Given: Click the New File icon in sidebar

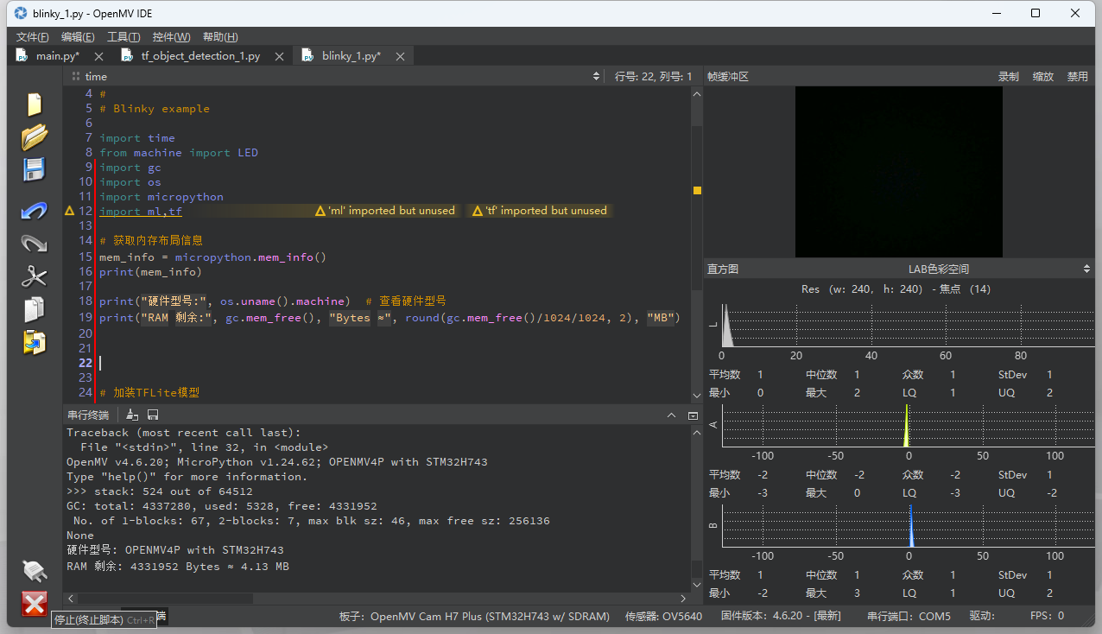Looking at the screenshot, I should point(35,105).
